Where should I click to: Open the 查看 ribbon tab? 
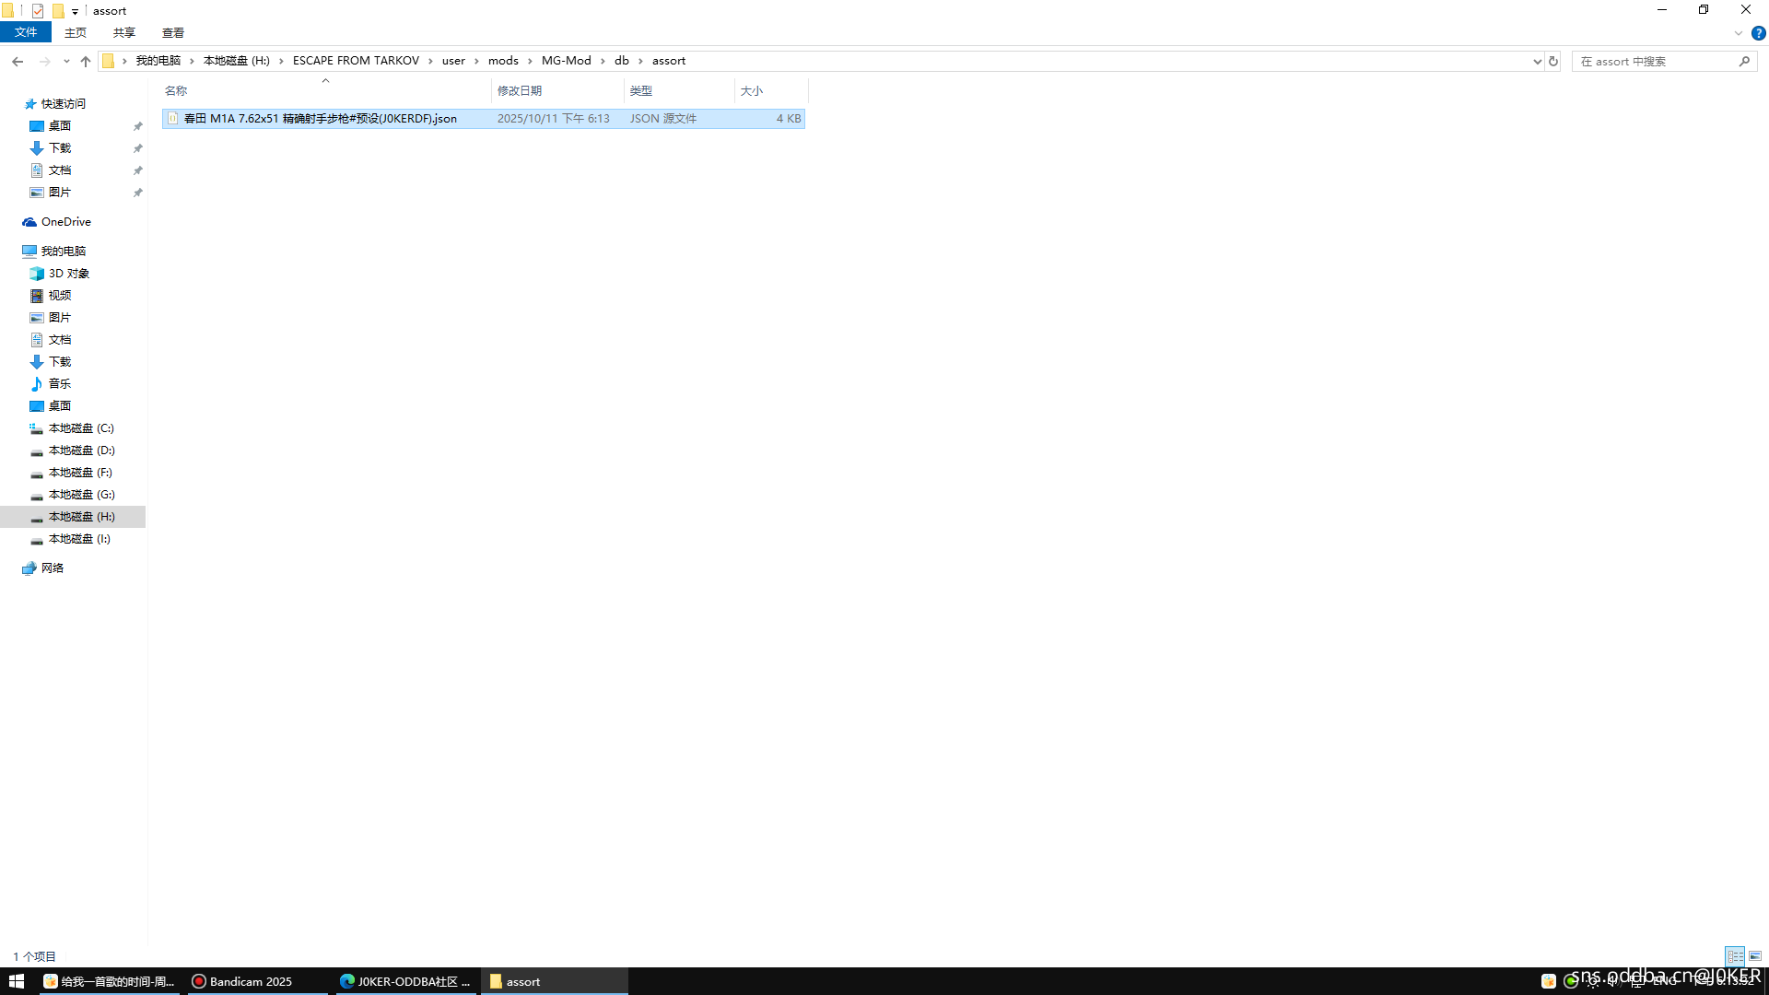coord(172,33)
